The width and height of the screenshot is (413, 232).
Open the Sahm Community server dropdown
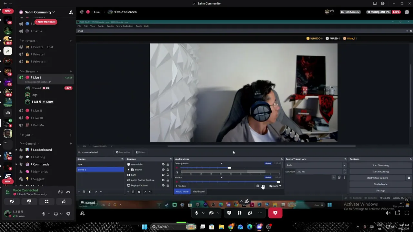pyautogui.click(x=40, y=12)
